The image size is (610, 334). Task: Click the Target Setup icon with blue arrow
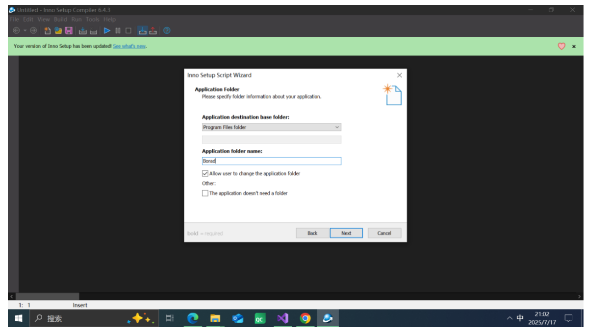pos(142,30)
